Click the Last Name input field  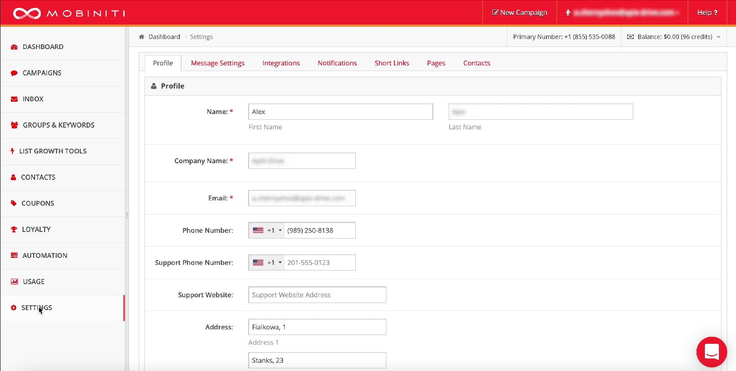541,112
